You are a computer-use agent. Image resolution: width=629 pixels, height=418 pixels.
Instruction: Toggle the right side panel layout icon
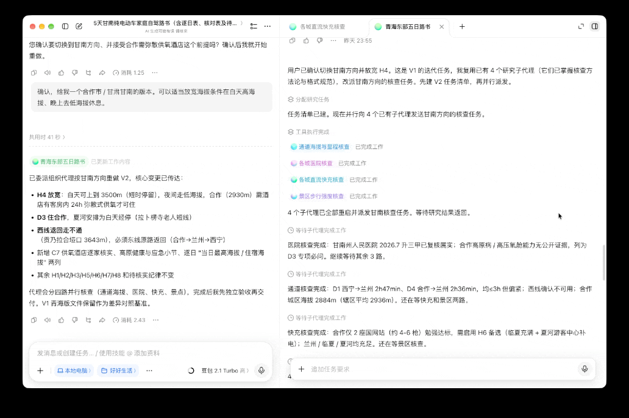pos(595,26)
